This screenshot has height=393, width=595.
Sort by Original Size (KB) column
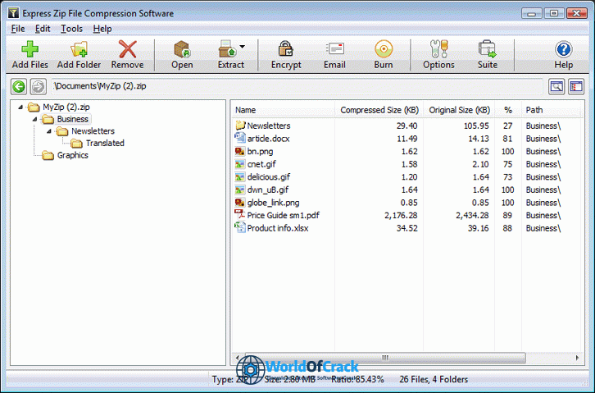pos(459,110)
